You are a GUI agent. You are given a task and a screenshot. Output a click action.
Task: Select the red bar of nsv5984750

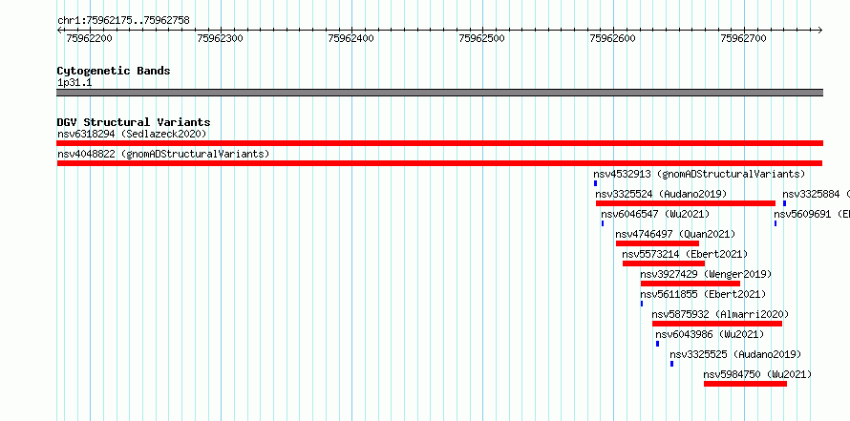pyautogui.click(x=745, y=384)
